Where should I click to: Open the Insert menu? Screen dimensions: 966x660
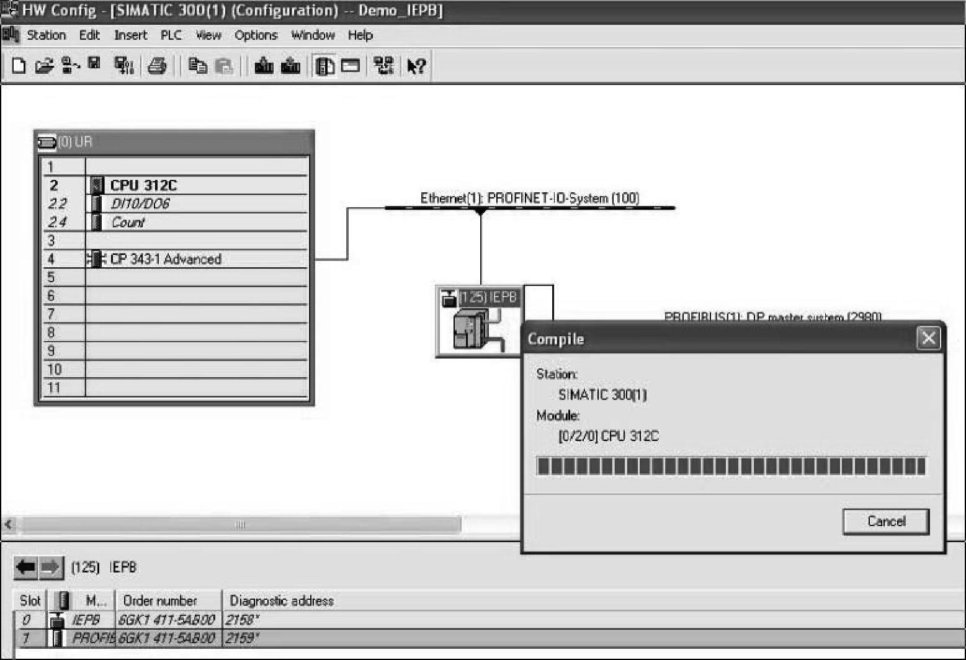[130, 35]
